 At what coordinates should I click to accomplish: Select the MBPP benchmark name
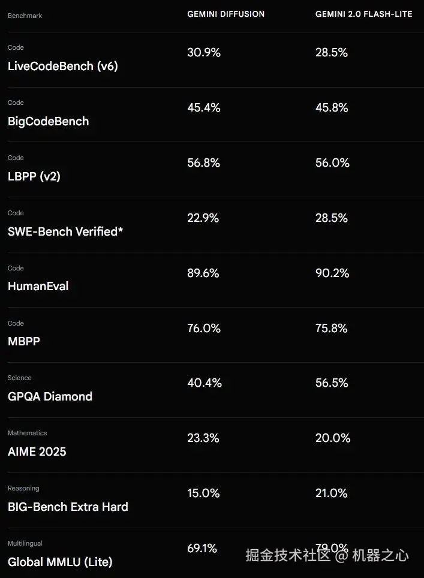click(x=23, y=341)
